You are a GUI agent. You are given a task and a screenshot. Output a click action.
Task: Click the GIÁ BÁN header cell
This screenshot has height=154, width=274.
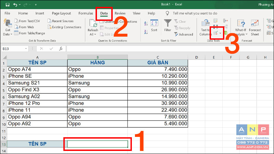tap(158, 63)
